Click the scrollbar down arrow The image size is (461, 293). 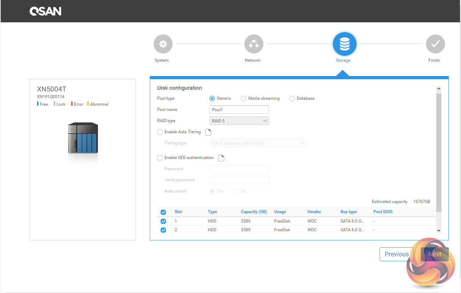click(x=439, y=231)
